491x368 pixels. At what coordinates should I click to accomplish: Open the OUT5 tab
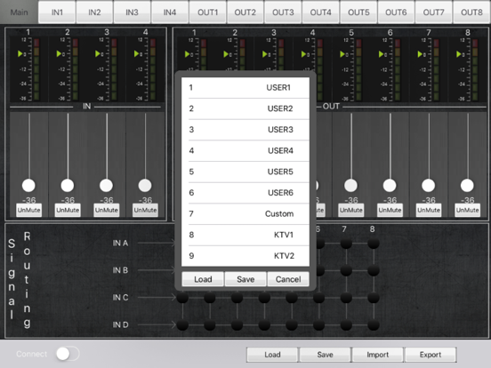358,12
